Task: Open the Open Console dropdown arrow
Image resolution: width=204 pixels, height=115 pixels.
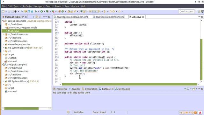Action: [x=196, y=89]
